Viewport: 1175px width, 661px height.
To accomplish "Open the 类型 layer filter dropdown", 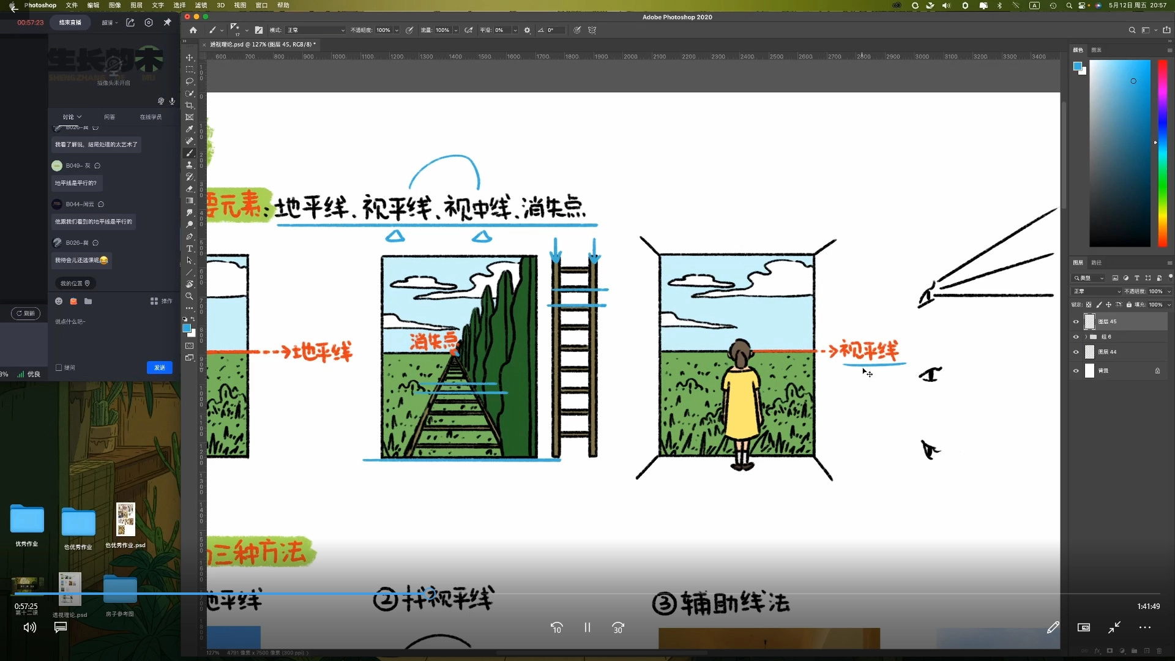I will click(1089, 278).
